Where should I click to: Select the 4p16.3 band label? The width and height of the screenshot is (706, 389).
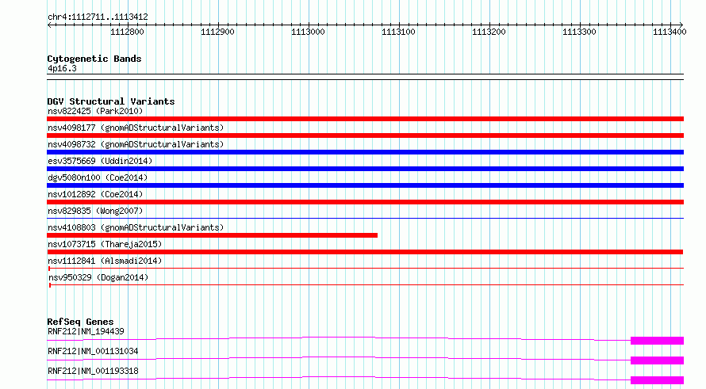[62, 69]
